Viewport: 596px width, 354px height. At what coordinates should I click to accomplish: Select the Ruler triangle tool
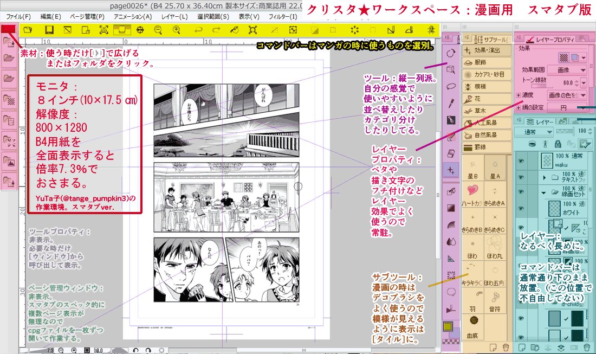point(451,259)
